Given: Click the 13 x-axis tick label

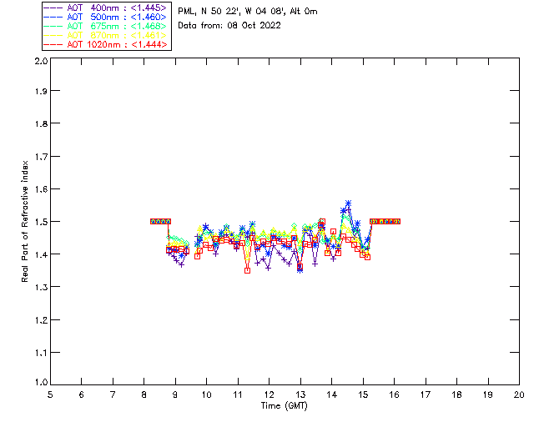Looking at the screenshot, I should tap(300, 394).
